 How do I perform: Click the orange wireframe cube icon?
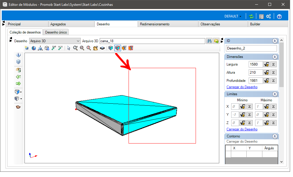click(x=124, y=48)
